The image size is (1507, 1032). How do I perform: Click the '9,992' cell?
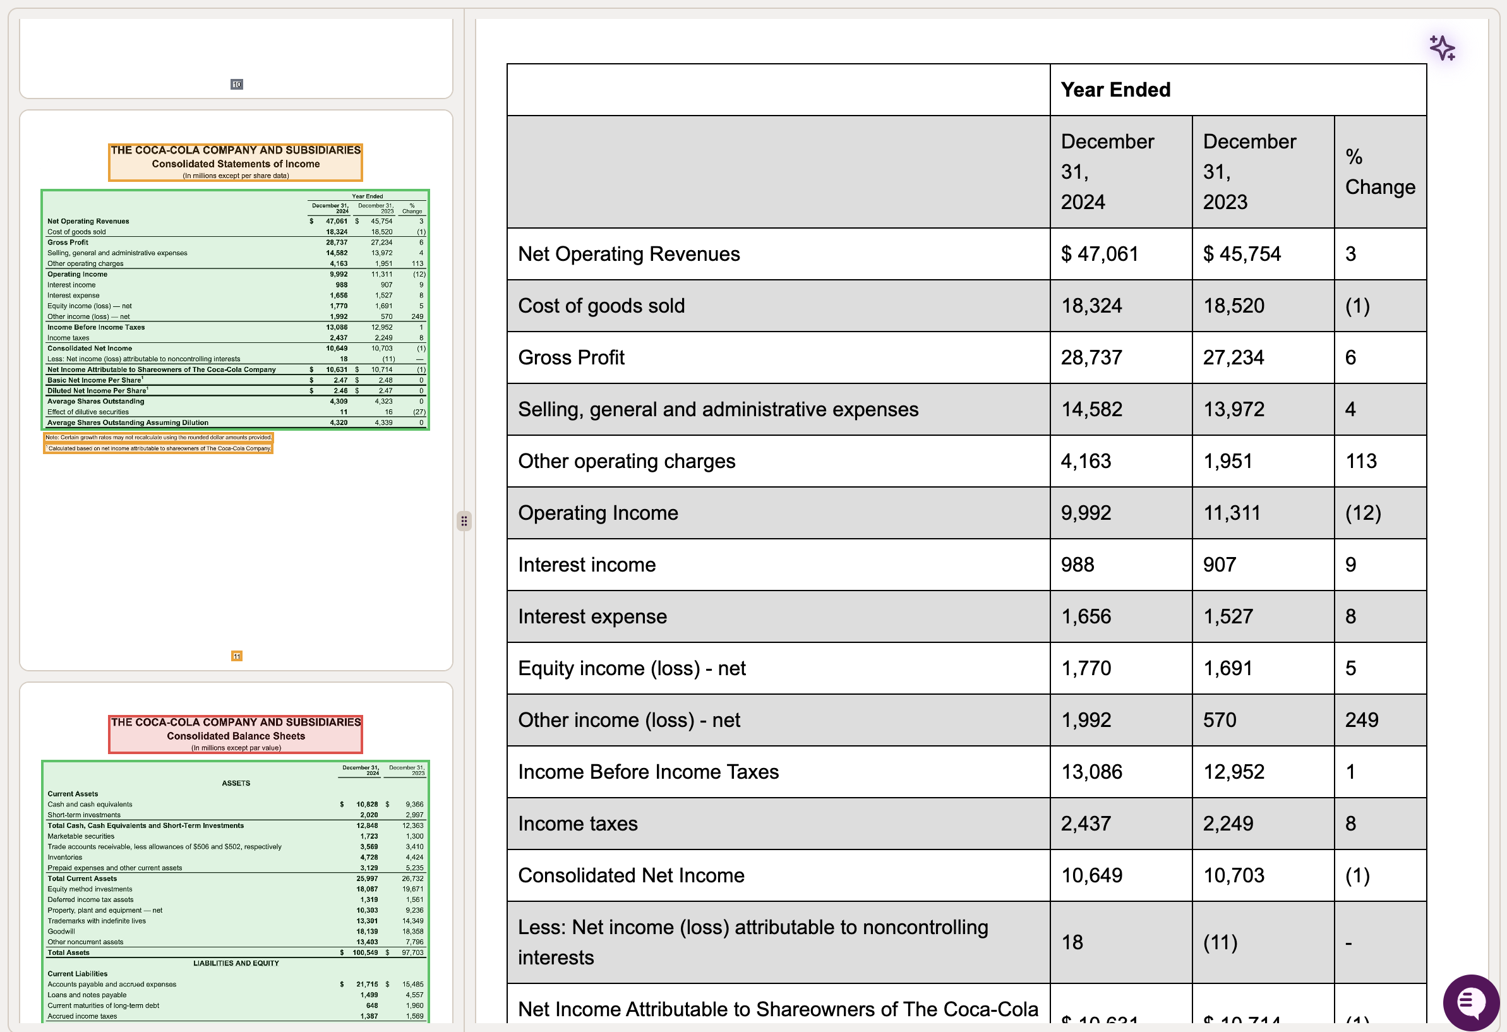[x=1120, y=513]
